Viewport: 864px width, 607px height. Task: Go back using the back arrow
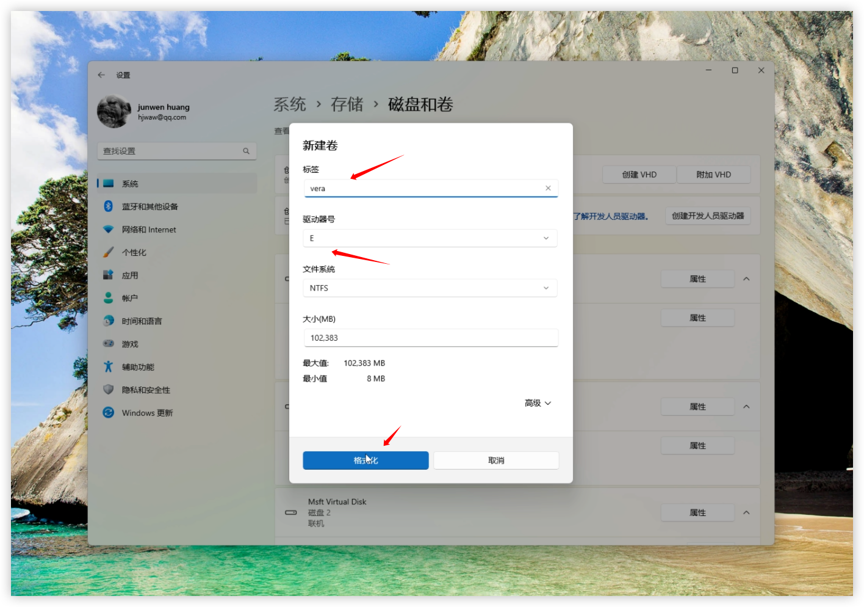[101, 75]
